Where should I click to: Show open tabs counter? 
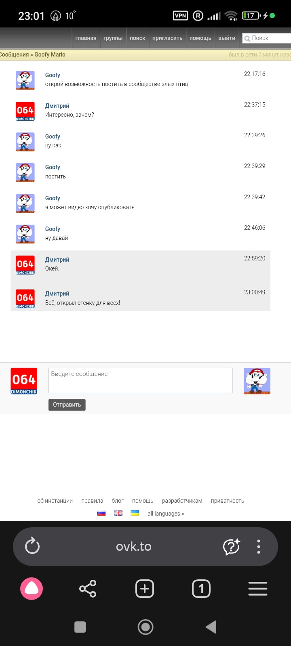(x=201, y=589)
